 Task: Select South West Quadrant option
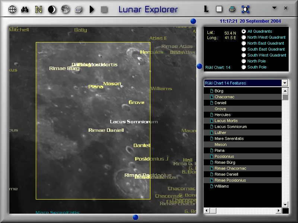[244, 55]
